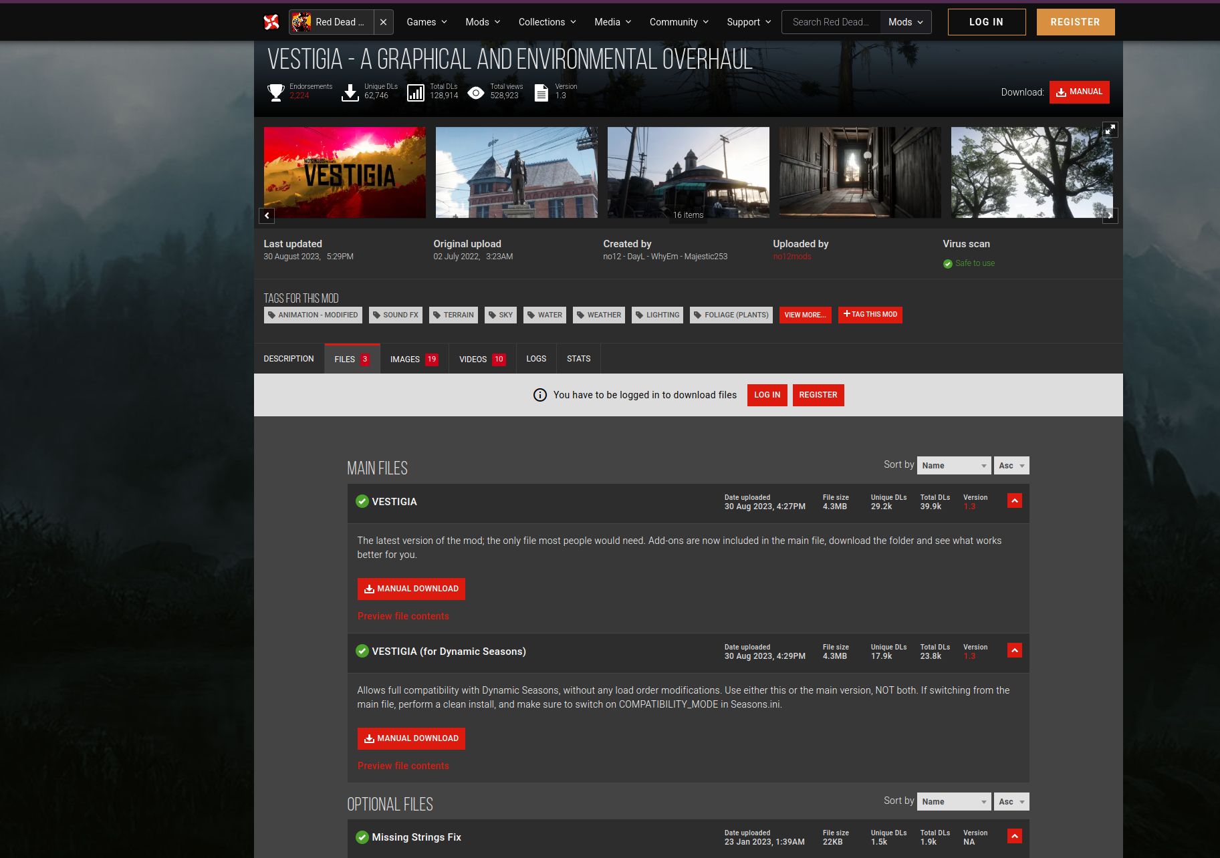Viewport: 1220px width, 858px height.
Task: Click green check beside VESTIGIA file
Action: click(x=362, y=501)
